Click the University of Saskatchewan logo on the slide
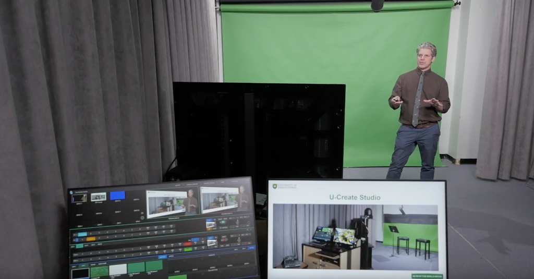 (x=285, y=186)
